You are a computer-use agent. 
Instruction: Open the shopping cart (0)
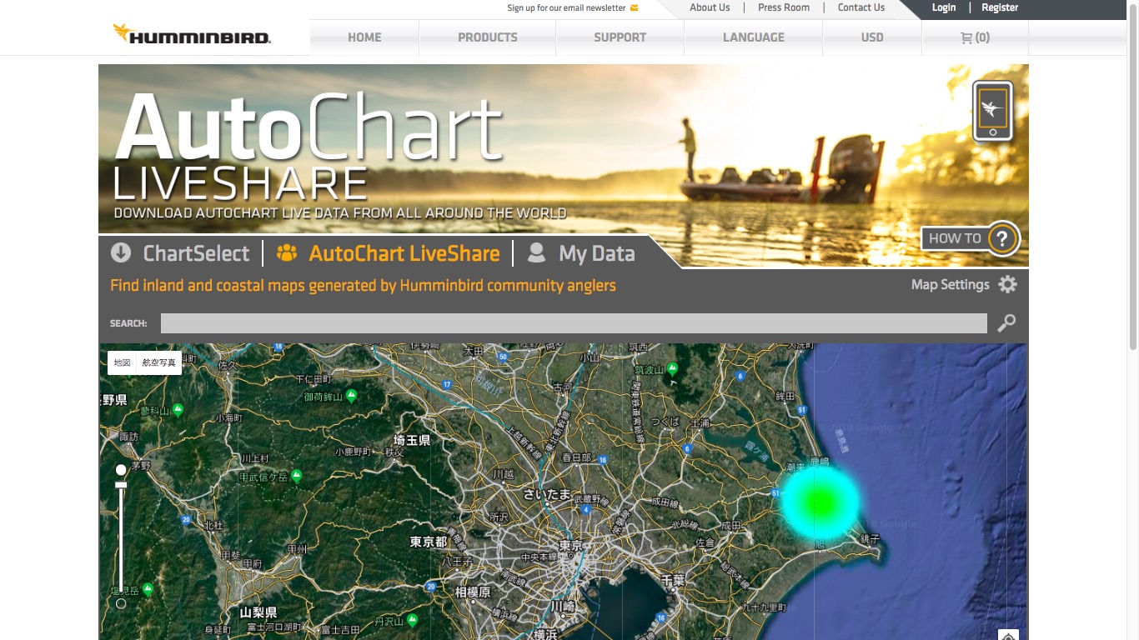[x=975, y=37]
